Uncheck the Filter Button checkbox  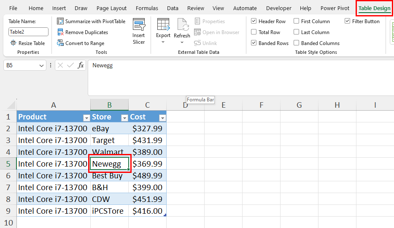pyautogui.click(x=347, y=21)
